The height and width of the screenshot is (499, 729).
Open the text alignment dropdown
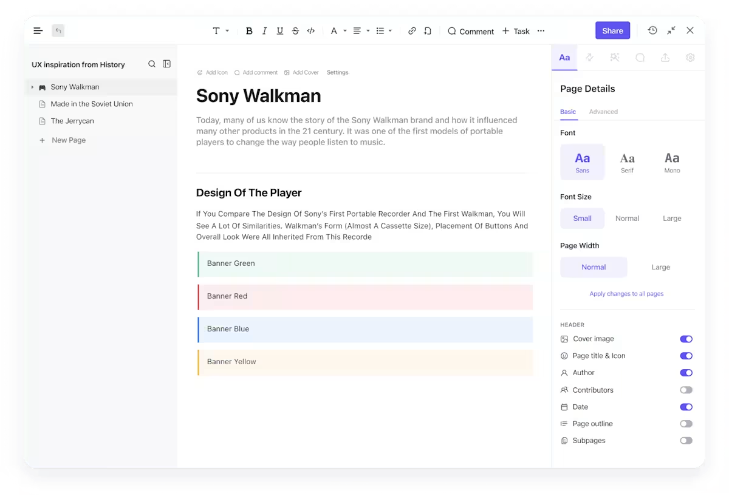361,31
